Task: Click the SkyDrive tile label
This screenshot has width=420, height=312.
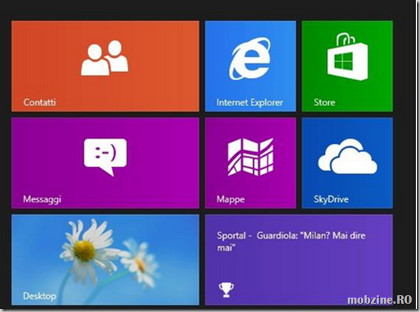Action: click(331, 199)
